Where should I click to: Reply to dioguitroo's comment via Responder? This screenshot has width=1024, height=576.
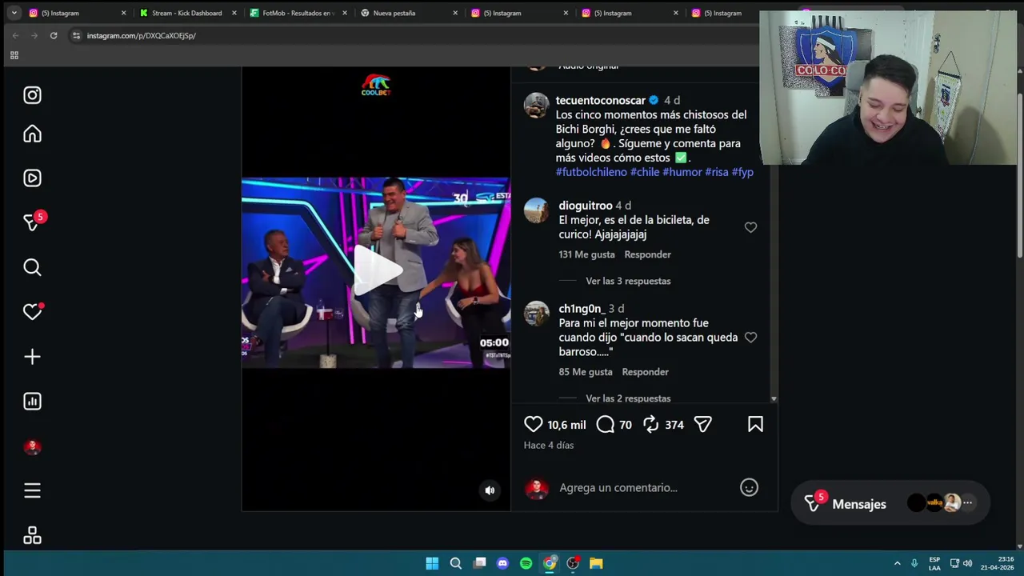[647, 254]
